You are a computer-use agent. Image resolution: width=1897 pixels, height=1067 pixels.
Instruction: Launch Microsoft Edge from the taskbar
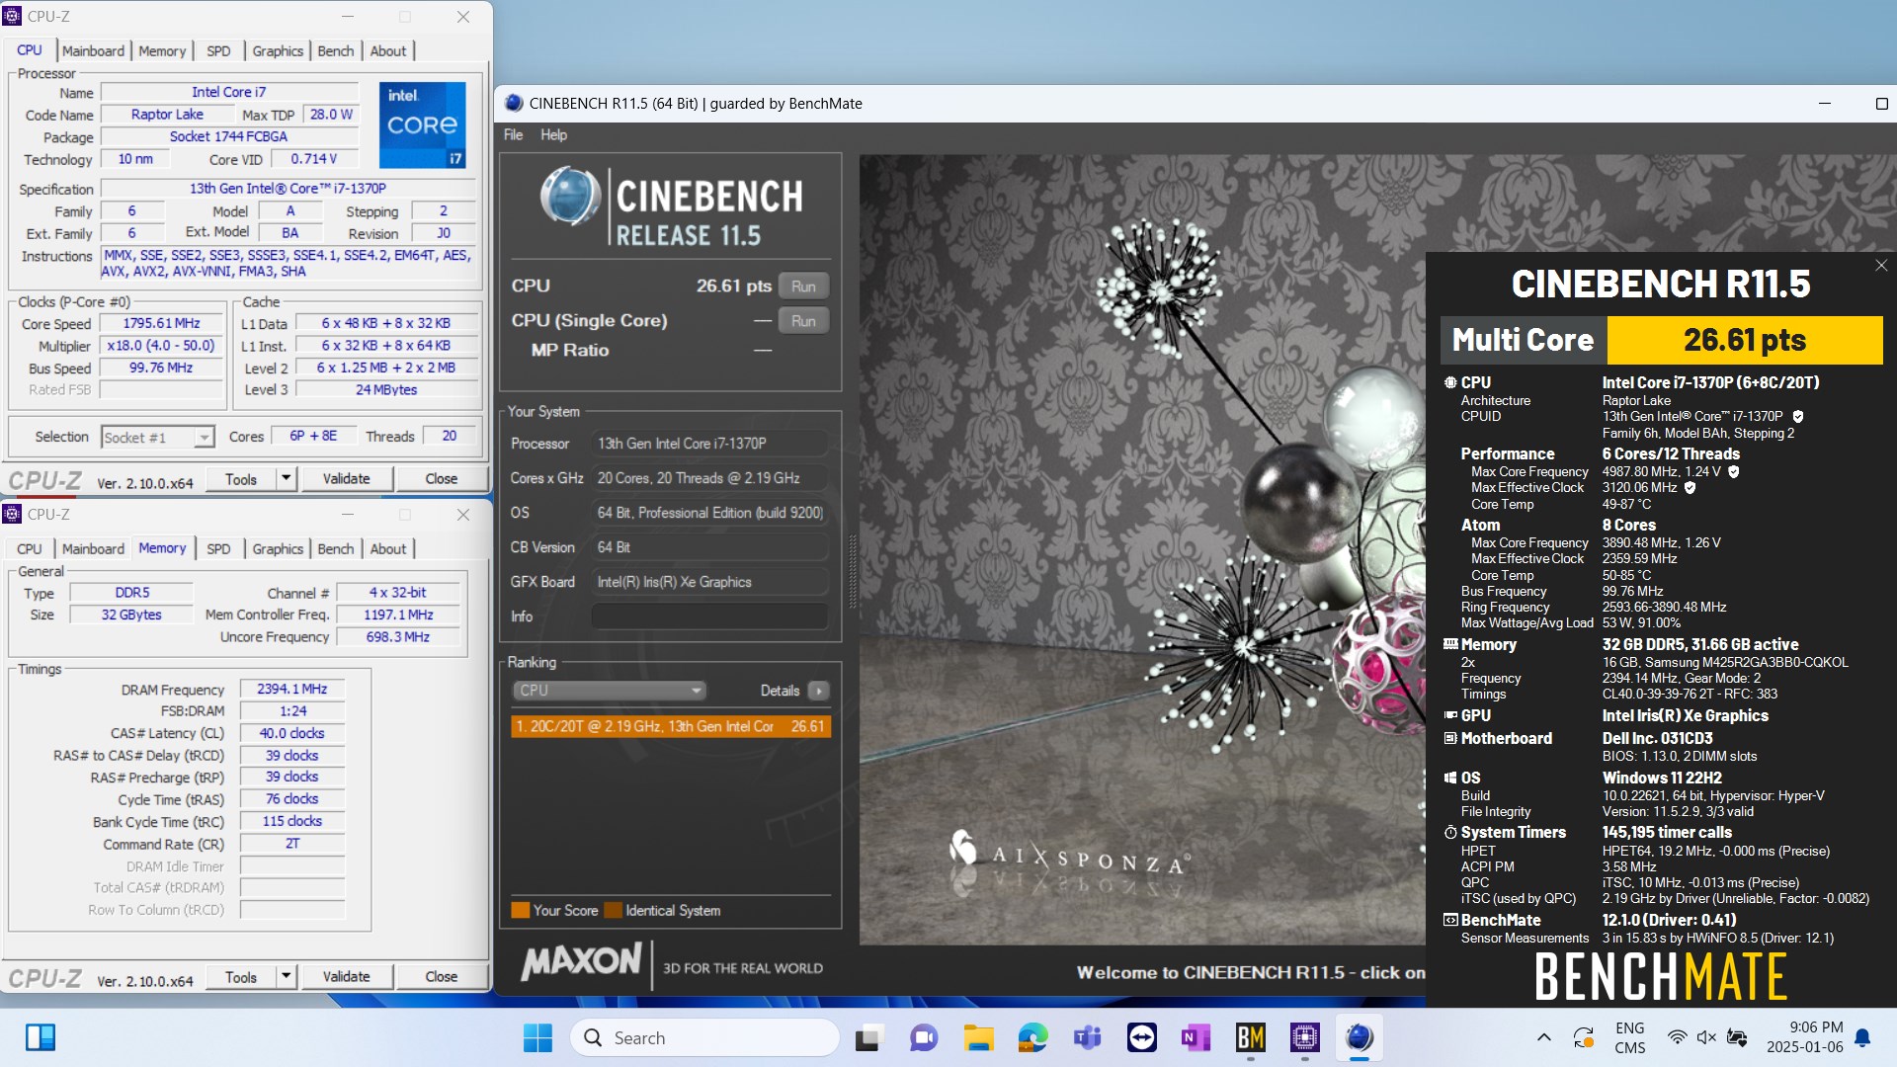point(1032,1037)
